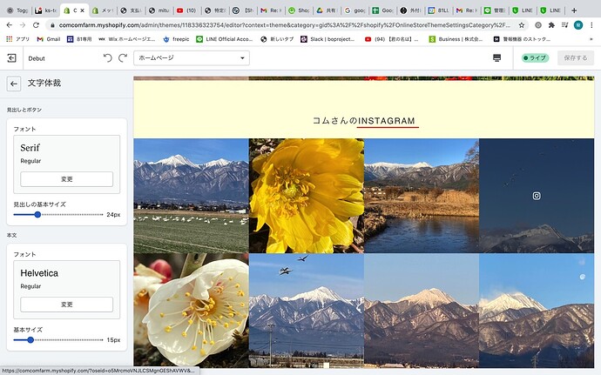Click the Chrome extensions puzzle piece icon
601x375 pixels.
tap(551, 25)
